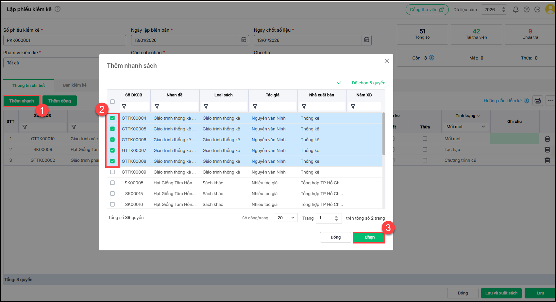556x302 pixels.
Task: Open the Mới mọt condition filter dropdown
Action: [x=465, y=127]
